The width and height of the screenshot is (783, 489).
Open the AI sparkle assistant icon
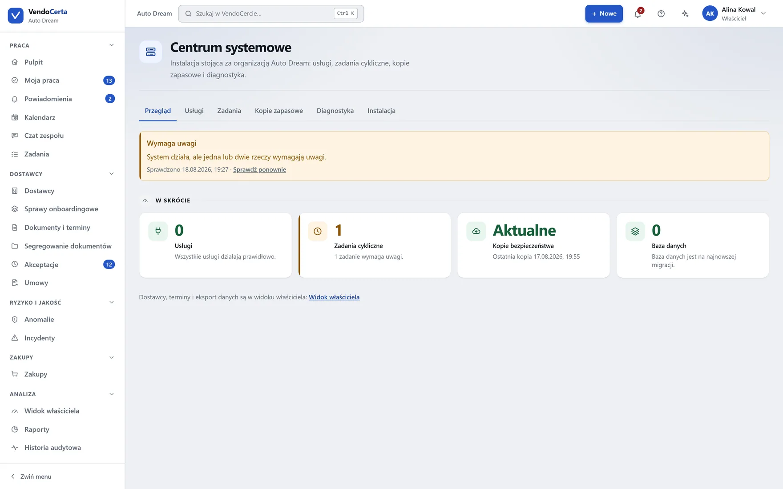(685, 14)
